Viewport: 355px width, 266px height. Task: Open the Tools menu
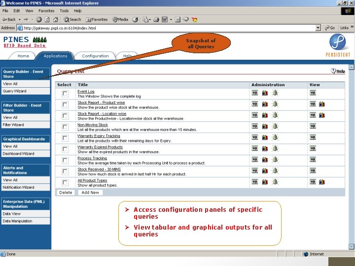click(x=64, y=11)
